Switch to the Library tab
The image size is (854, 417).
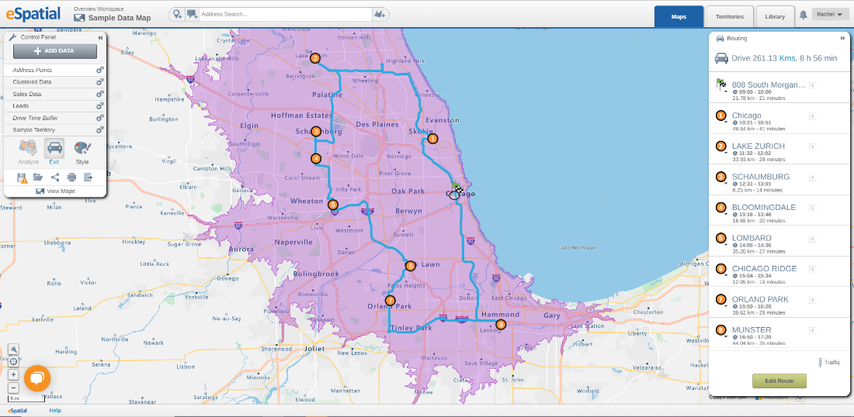coord(775,16)
